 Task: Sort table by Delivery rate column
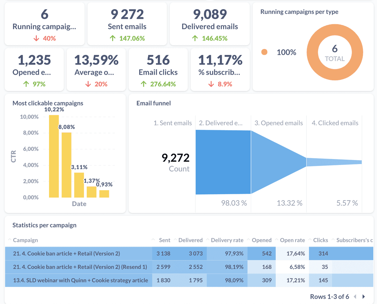(x=227, y=240)
